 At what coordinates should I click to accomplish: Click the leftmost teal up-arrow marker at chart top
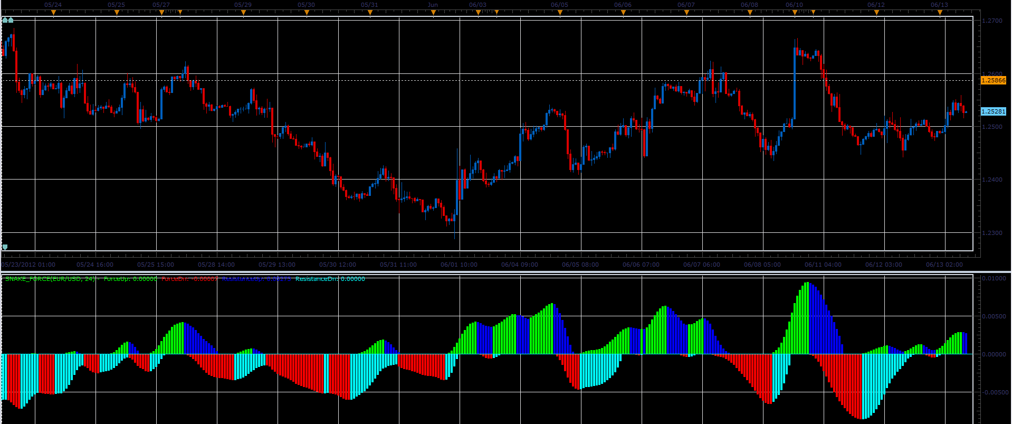[5, 20]
